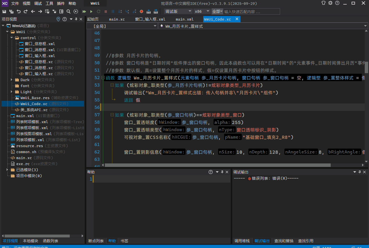Image resolution: width=369 pixels, height=248 pixels.
Task: Open the skin theme T-shirt icon
Action: pyautogui.click(x=323, y=3)
